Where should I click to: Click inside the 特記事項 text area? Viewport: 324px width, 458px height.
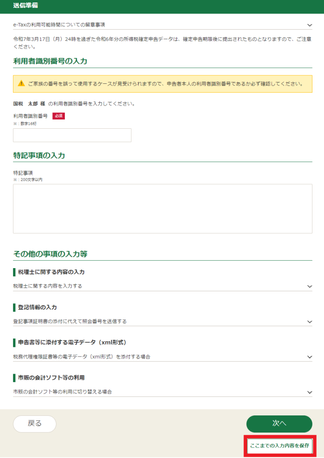click(162, 208)
